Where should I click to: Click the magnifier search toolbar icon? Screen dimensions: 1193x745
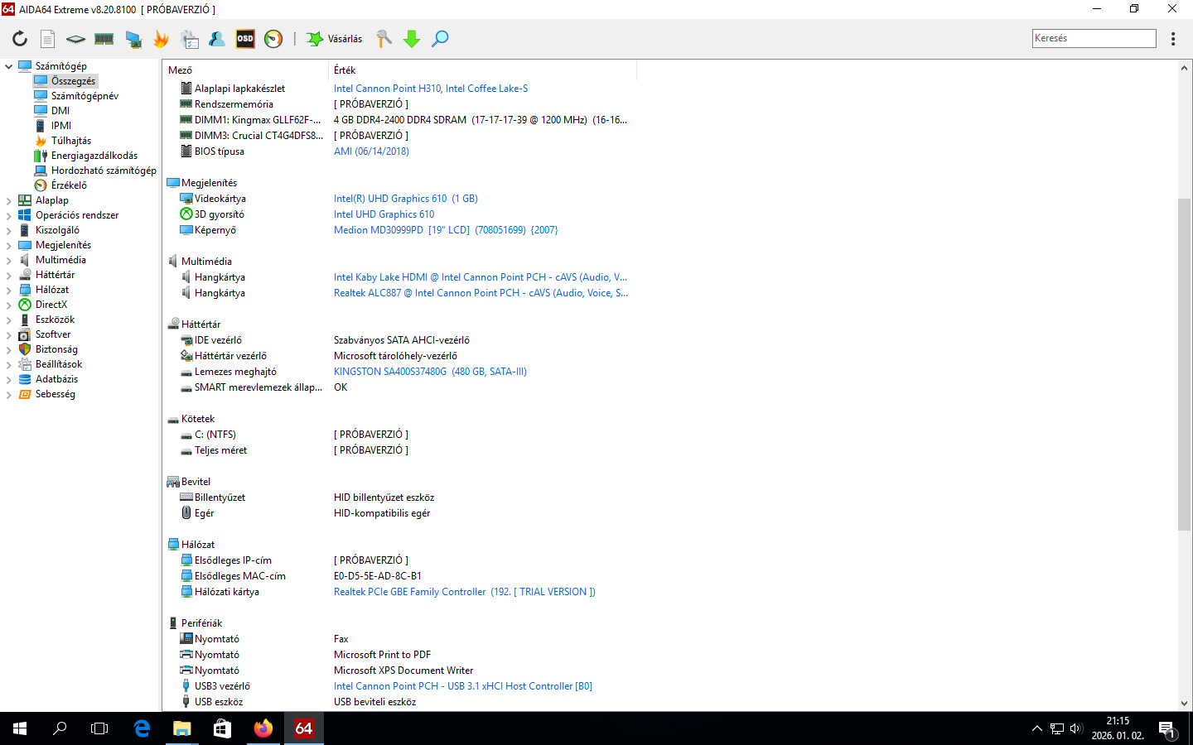click(440, 38)
